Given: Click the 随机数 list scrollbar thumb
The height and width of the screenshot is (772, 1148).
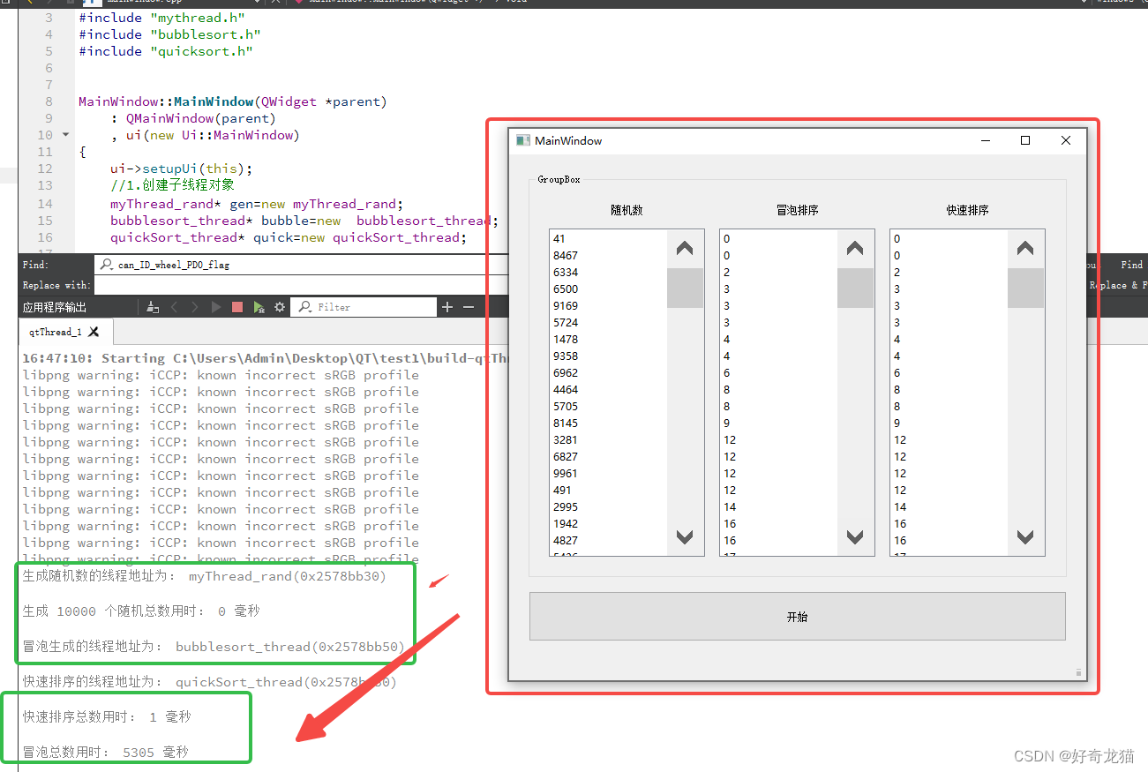Looking at the screenshot, I should [685, 288].
